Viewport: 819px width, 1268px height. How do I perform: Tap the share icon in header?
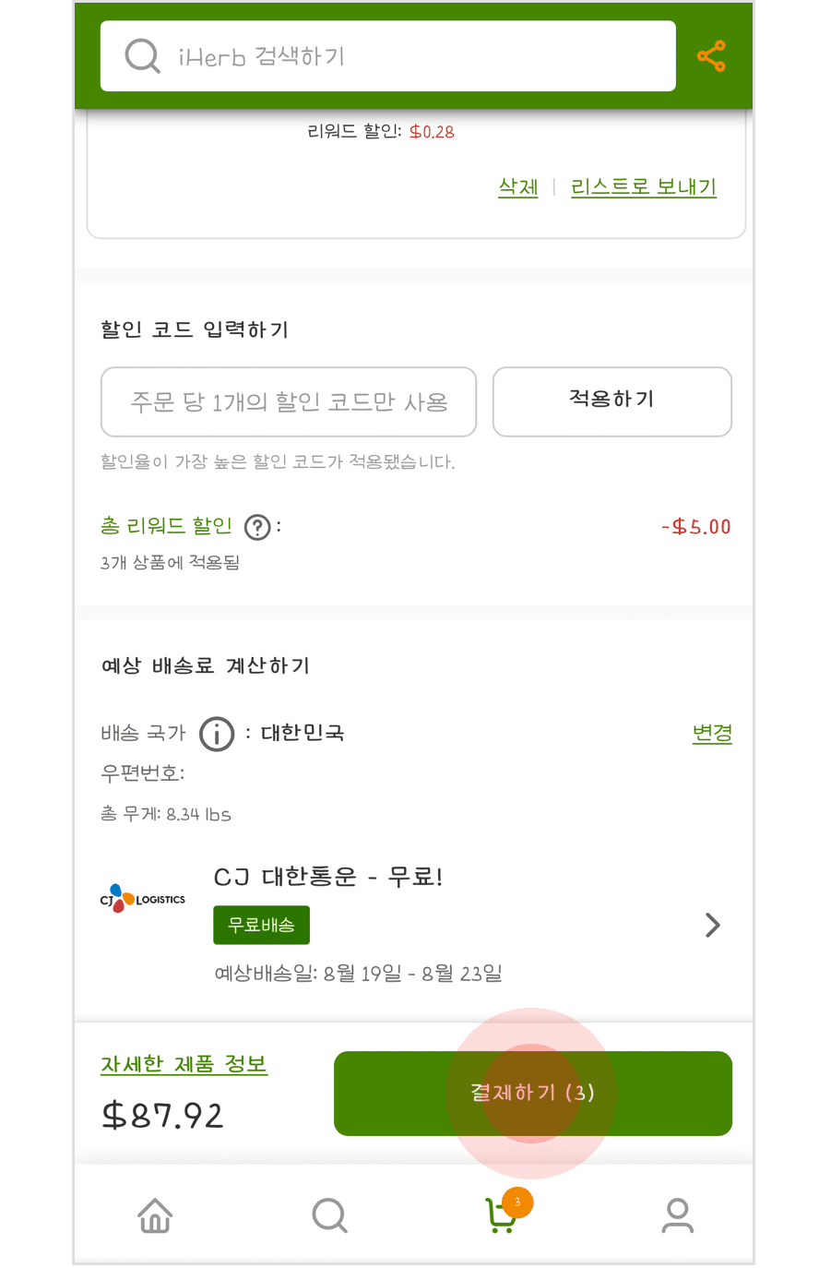pos(711,56)
